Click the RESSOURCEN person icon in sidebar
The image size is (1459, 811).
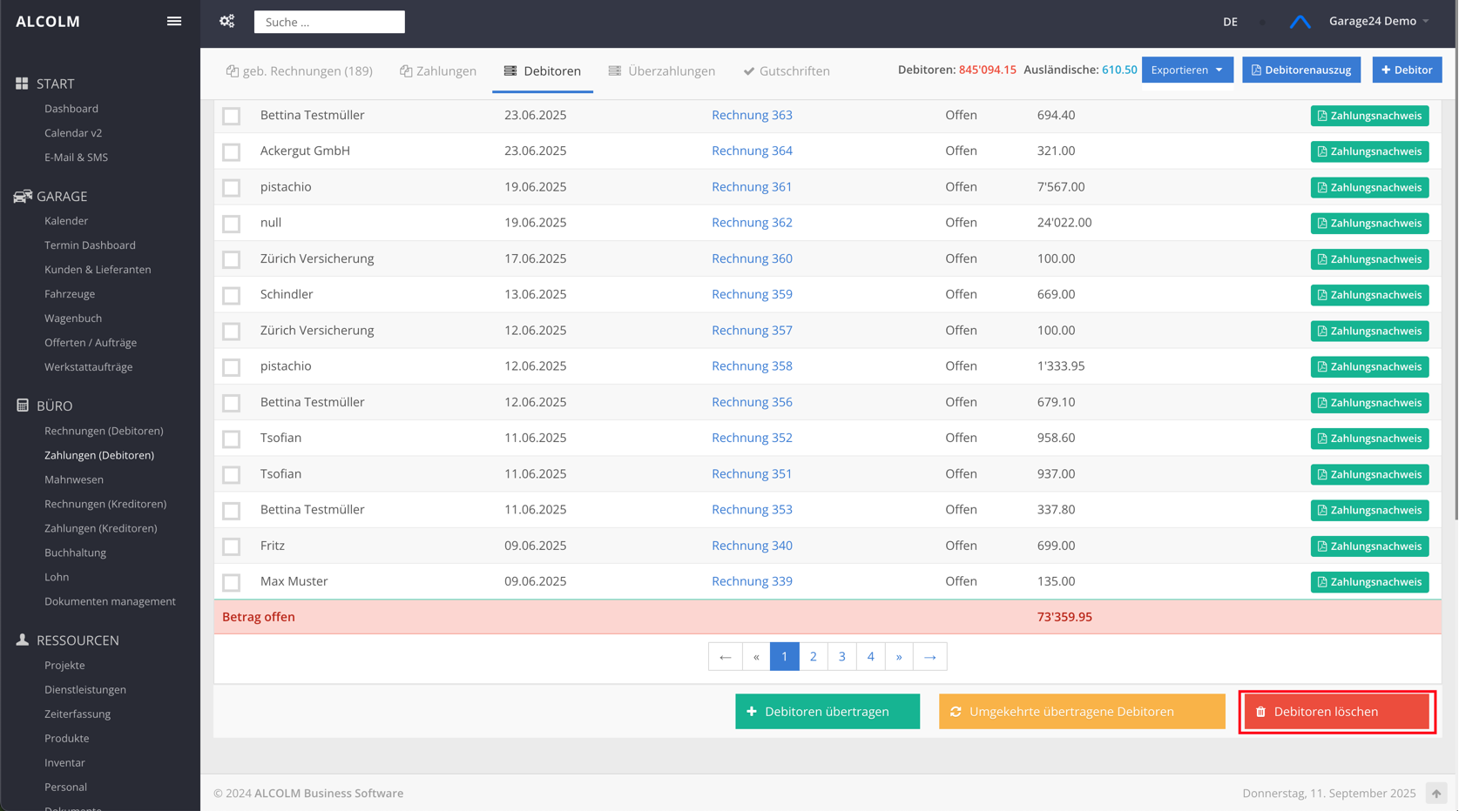(23, 640)
